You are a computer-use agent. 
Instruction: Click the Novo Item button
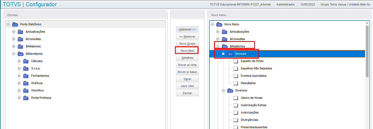coord(187,51)
